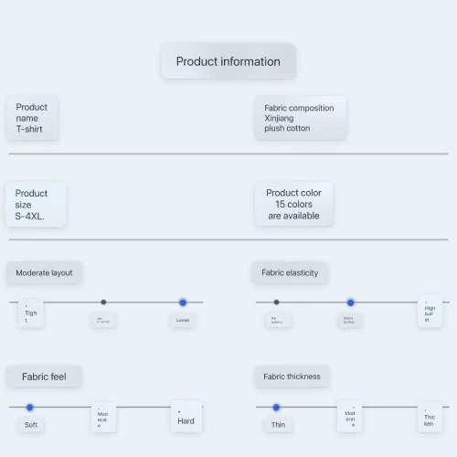Select the Fabric feel label
Screen dimensions: 457x457
tap(44, 377)
